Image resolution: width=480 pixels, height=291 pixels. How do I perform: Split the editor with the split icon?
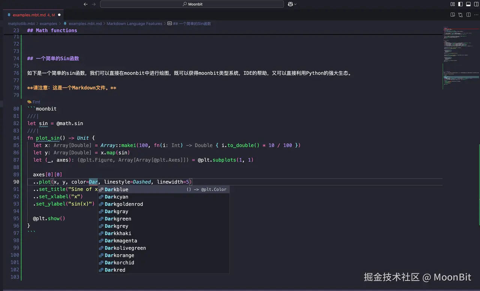(x=468, y=14)
